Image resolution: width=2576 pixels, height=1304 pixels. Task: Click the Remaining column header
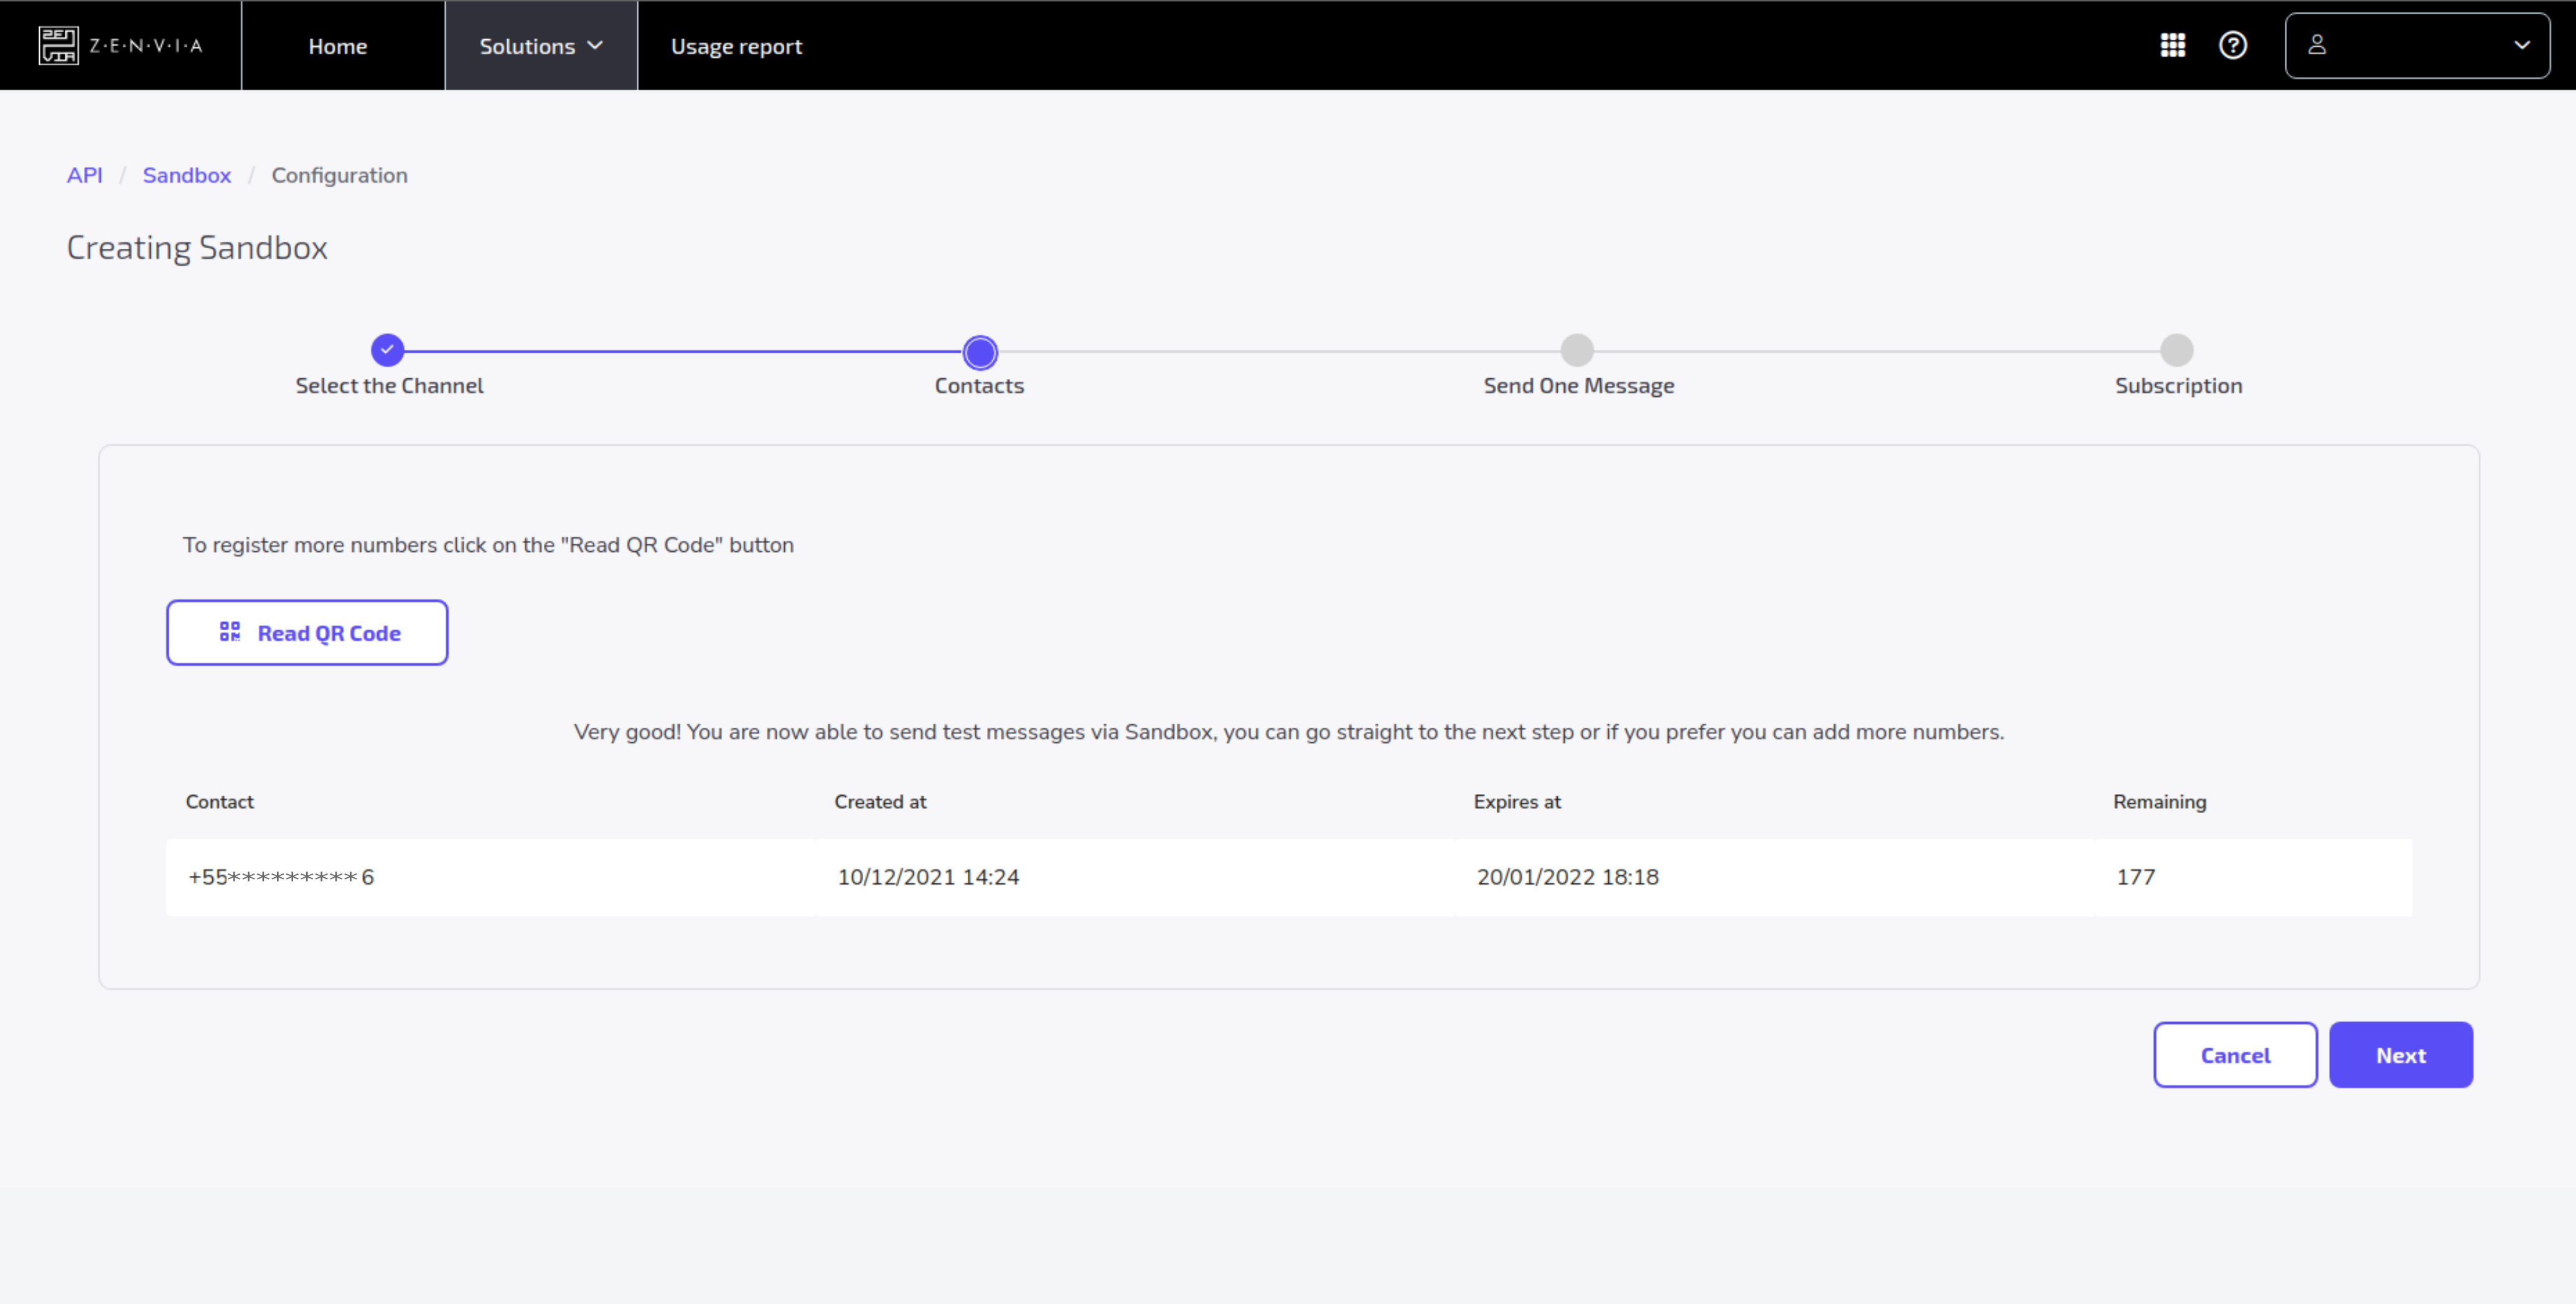click(x=2159, y=802)
